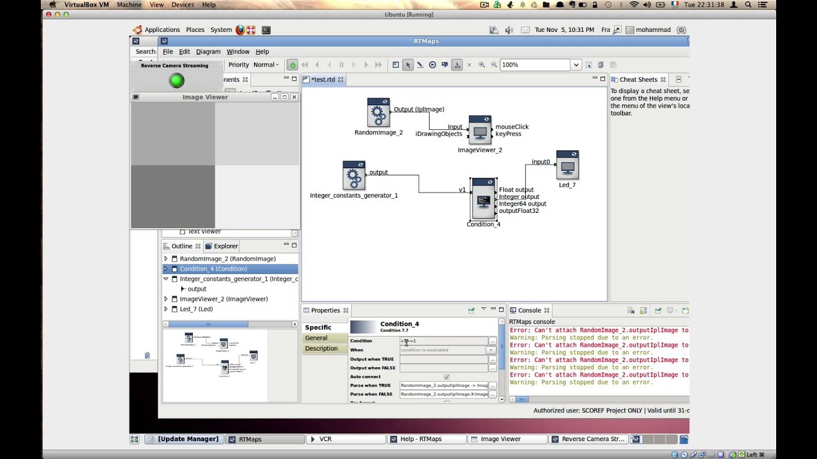The height and width of the screenshot is (459, 817).
Task: Select the ImageViewer_2 component on diagram
Action: [x=480, y=130]
